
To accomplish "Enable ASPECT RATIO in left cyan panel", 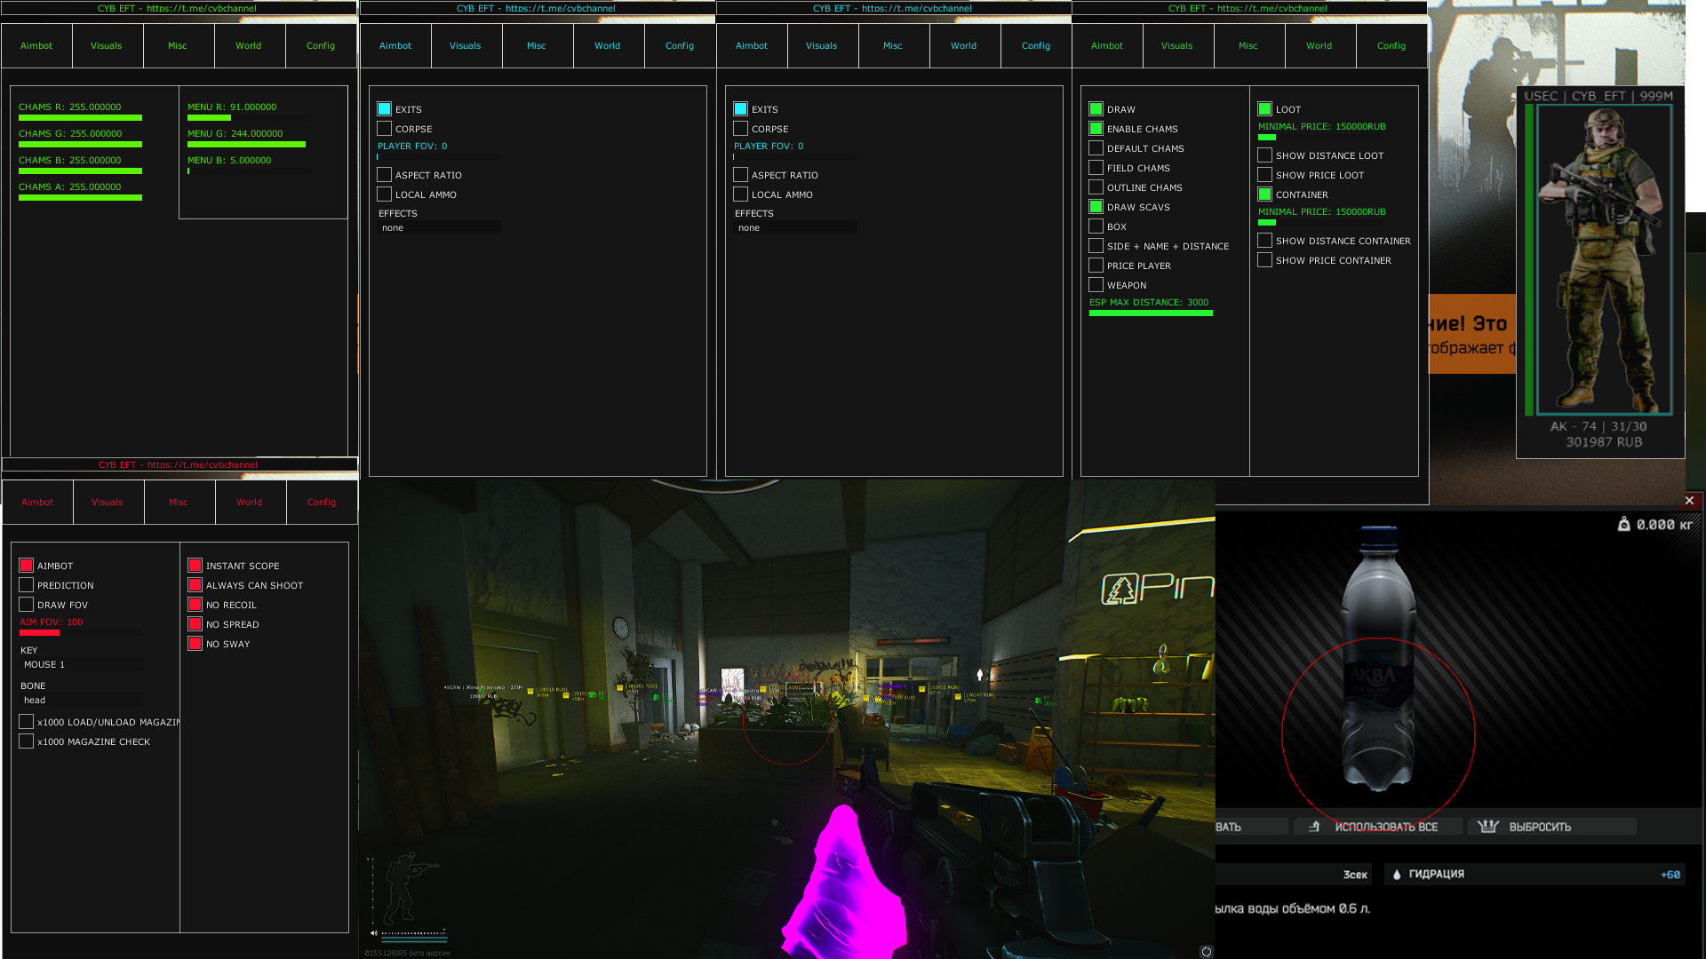I will 385,175.
